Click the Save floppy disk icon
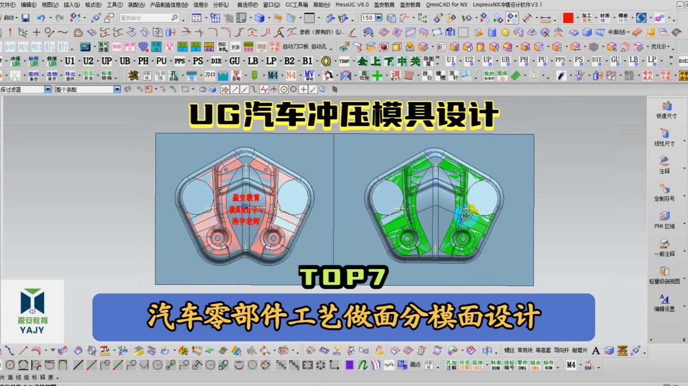 [26, 18]
